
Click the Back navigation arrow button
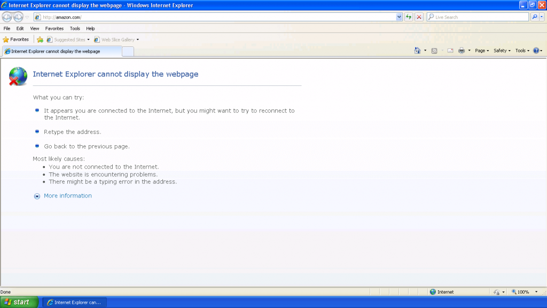pyautogui.click(x=7, y=17)
